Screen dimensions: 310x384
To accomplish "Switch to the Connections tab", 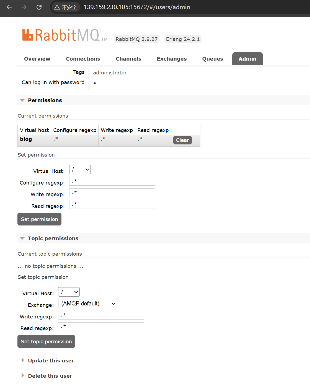I will pos(83,59).
